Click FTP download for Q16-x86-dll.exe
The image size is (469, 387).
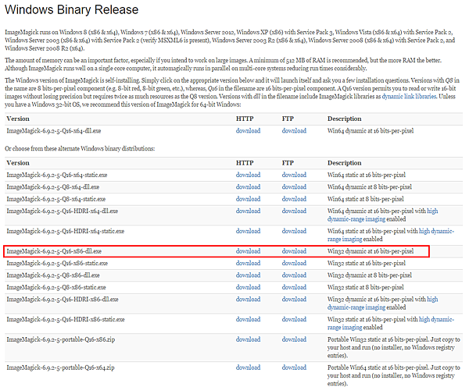pos(294,251)
